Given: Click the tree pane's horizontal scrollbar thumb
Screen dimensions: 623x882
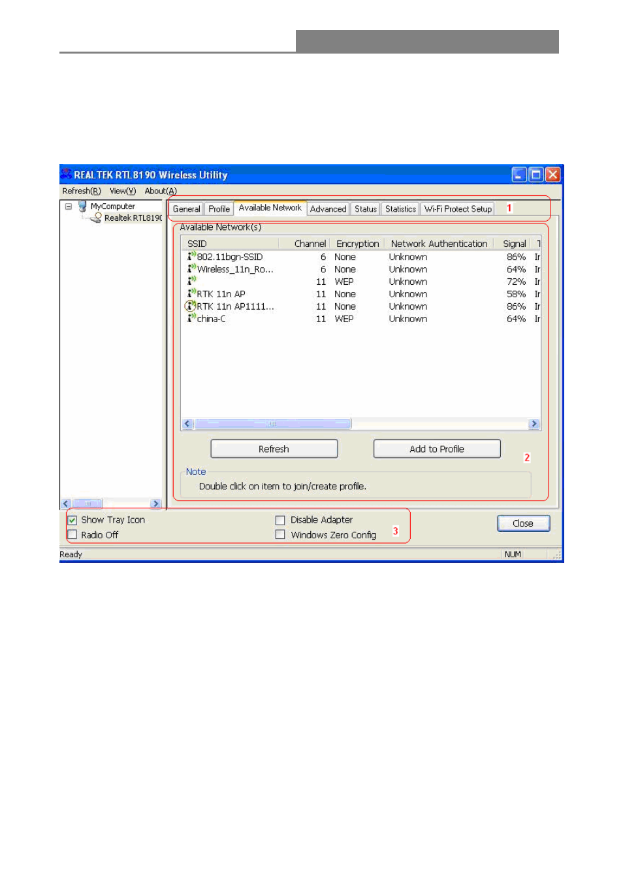Looking at the screenshot, I should tap(88, 504).
